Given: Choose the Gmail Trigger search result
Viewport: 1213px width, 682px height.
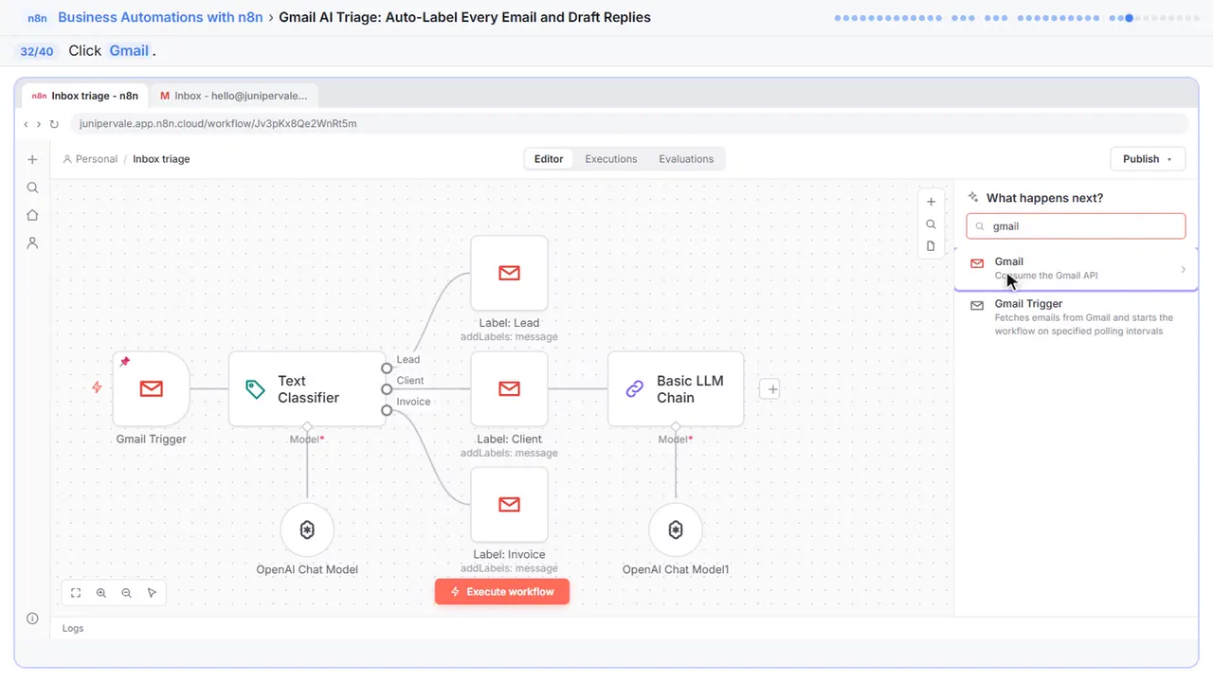Looking at the screenshot, I should pos(1076,317).
